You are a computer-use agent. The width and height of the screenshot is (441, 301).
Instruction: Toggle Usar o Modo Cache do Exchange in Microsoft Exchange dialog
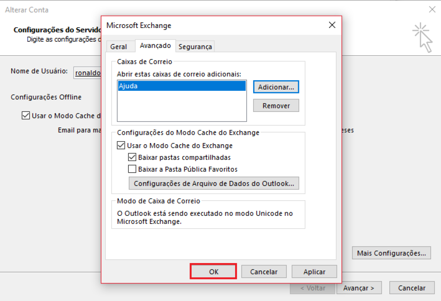[x=121, y=146]
